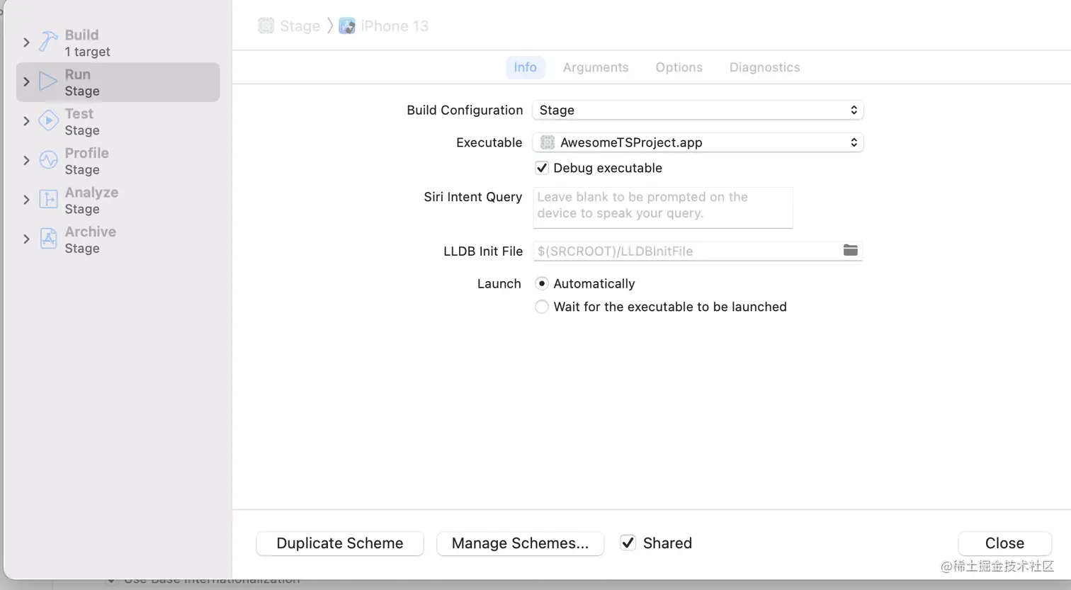
Task: Select the Automatically launch radio button
Action: tap(542, 283)
